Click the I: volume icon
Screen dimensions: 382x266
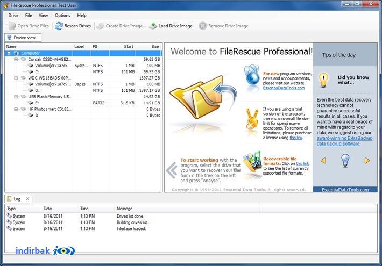(x=31, y=115)
